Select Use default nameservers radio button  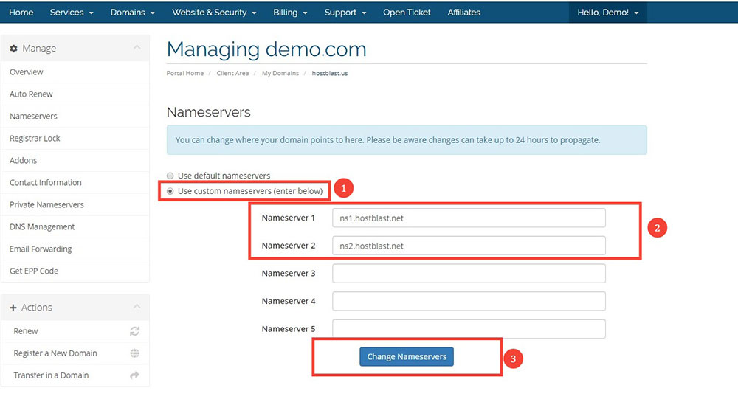click(x=170, y=176)
